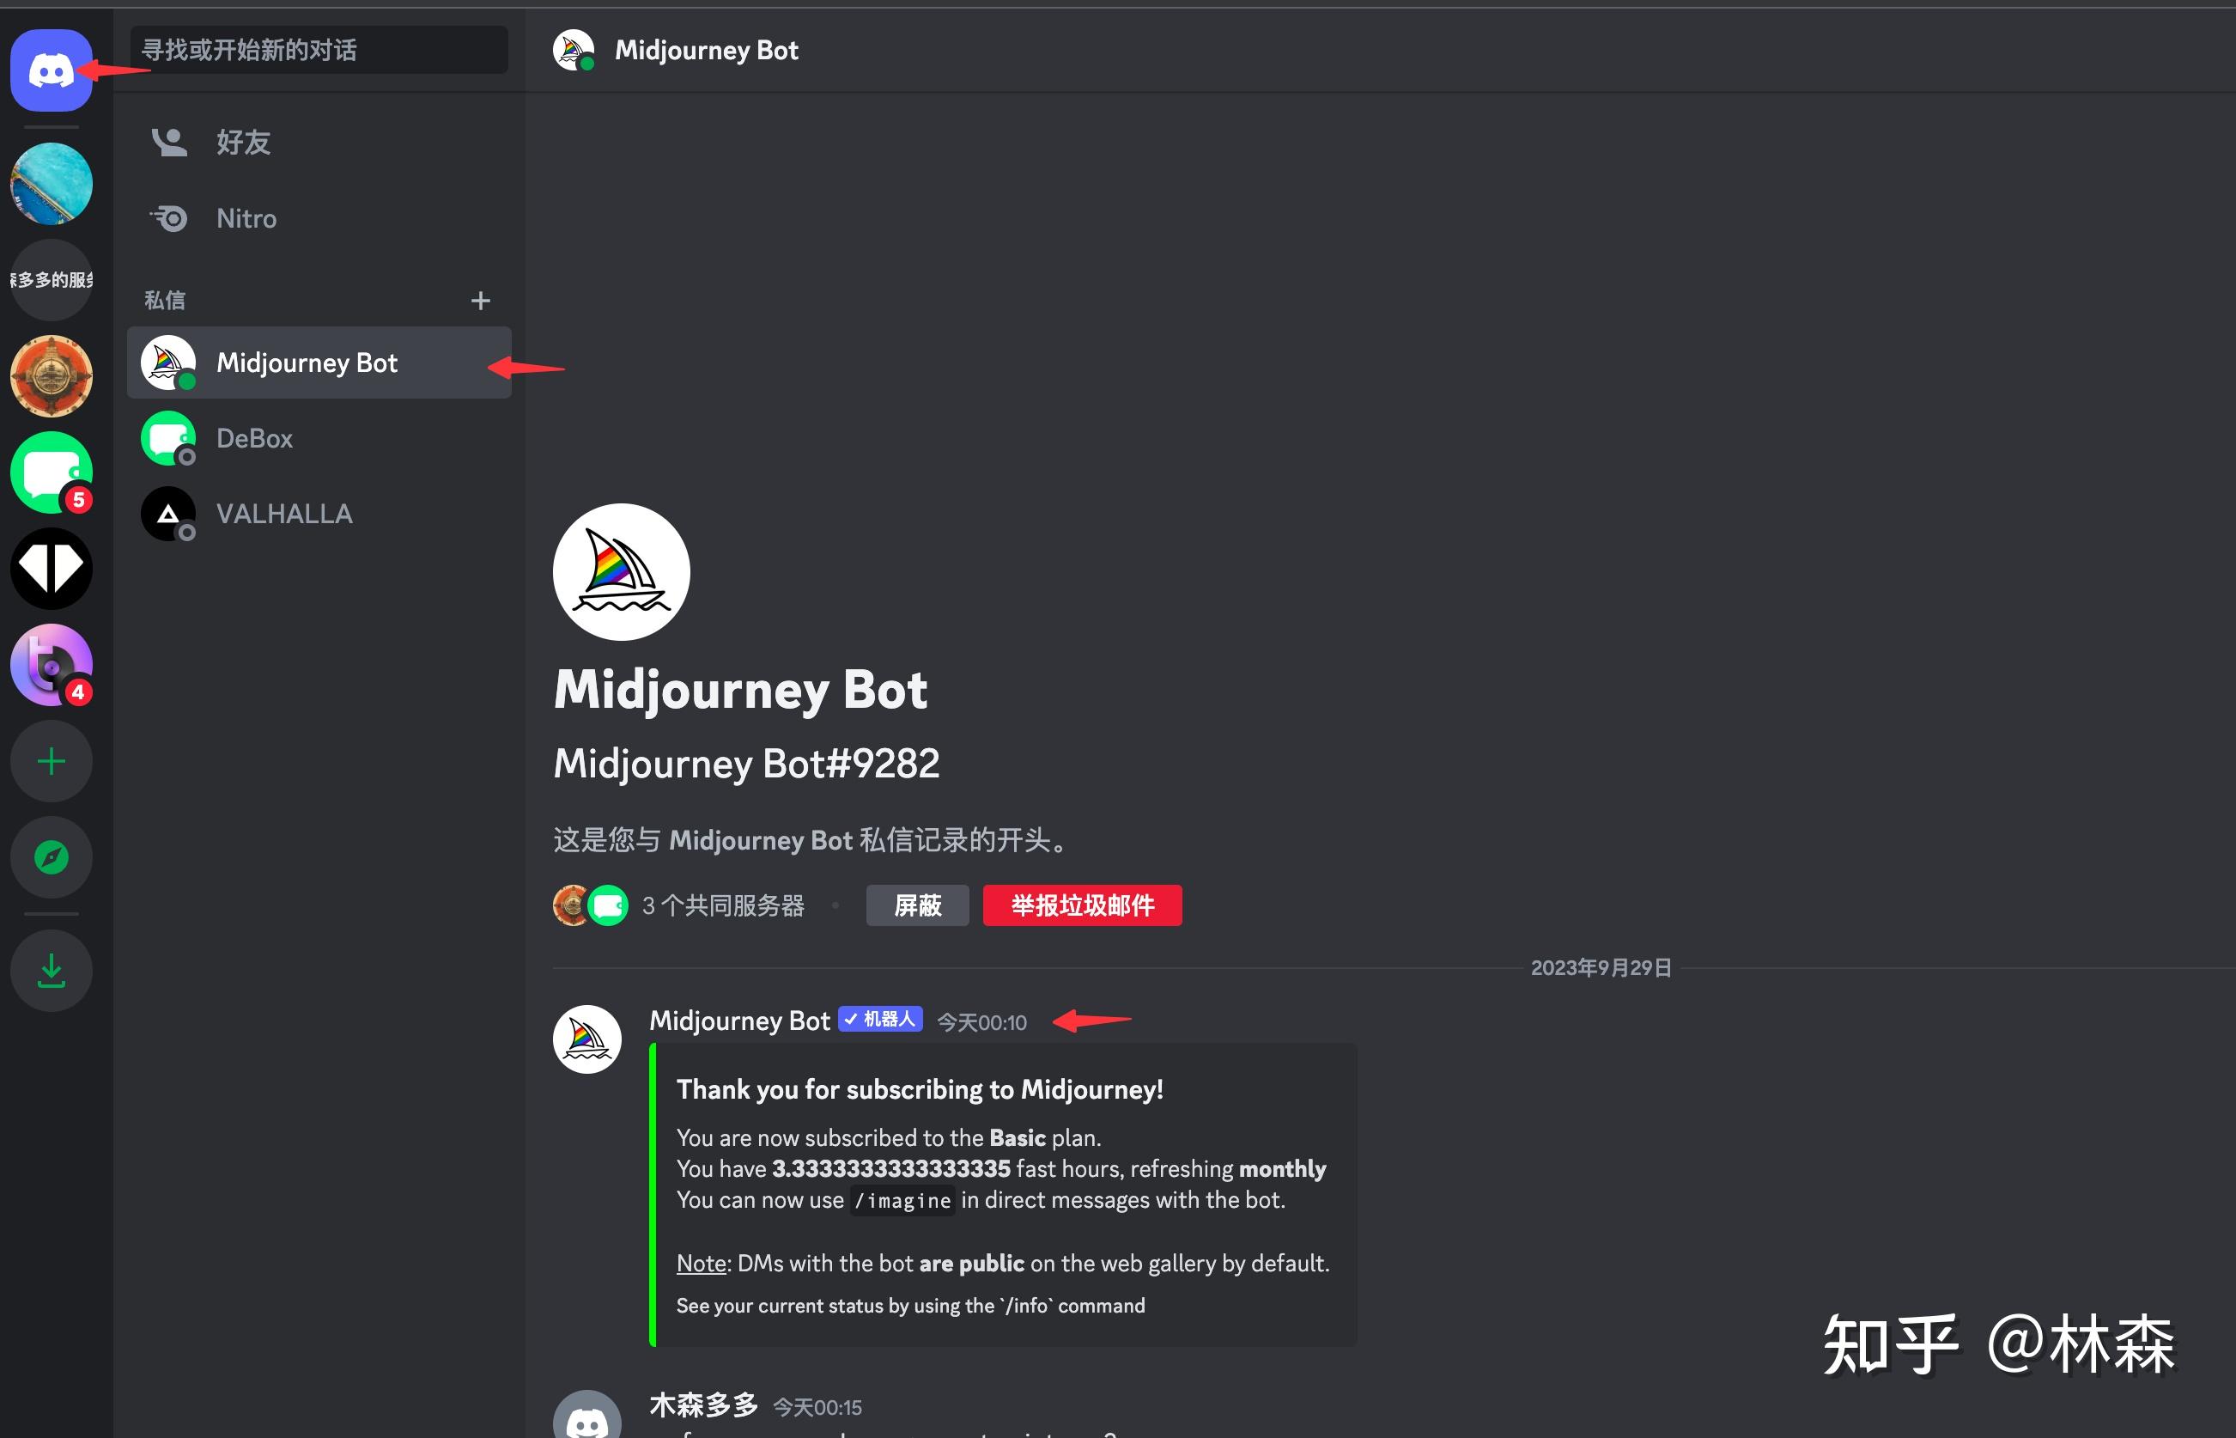
Task: Click the Midjourney Bot avatar in header
Action: click(x=574, y=51)
